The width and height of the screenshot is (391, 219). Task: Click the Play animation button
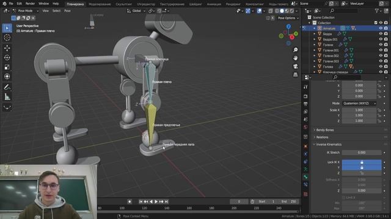[x=156, y=201]
